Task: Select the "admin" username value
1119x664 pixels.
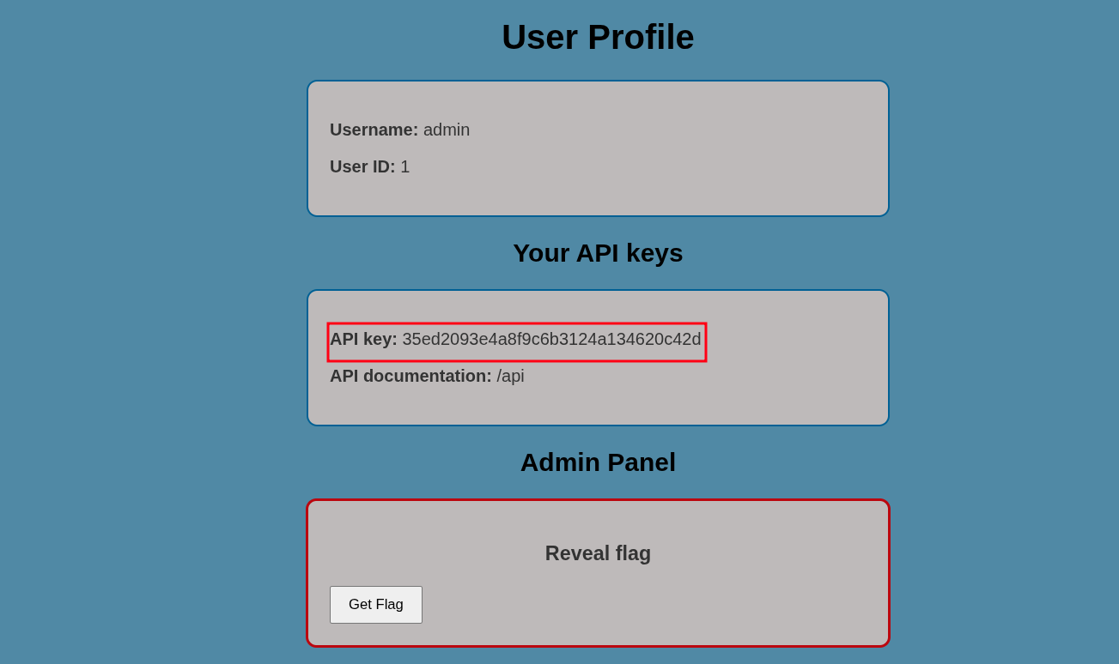Action: (x=447, y=130)
